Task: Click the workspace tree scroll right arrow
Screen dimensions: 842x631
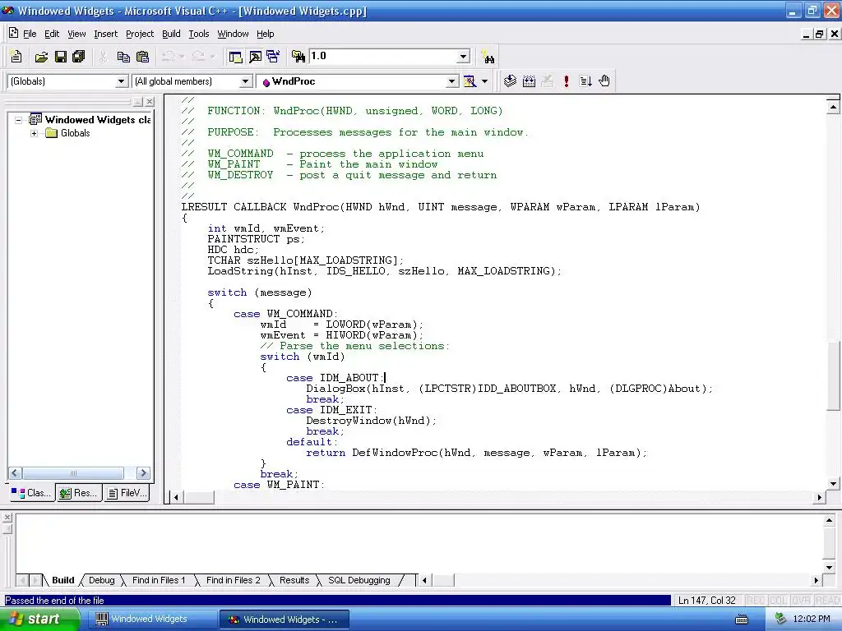Action: 143,472
